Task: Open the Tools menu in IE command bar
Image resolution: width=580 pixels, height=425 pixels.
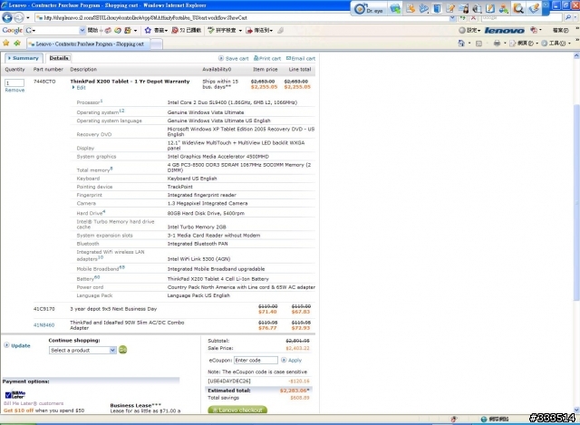Action: 556,43
